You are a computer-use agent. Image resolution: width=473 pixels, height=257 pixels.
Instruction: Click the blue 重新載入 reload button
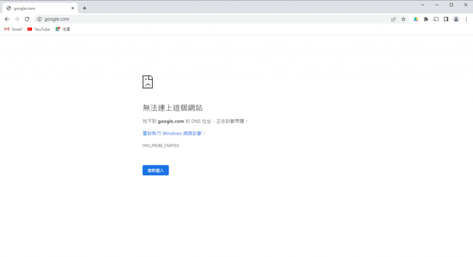[x=156, y=170]
